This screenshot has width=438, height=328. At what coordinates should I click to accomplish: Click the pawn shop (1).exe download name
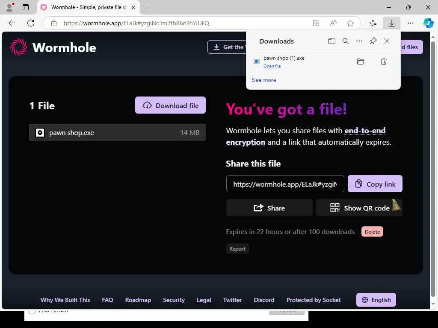pyautogui.click(x=284, y=58)
